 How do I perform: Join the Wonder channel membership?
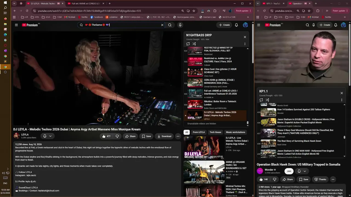pyautogui.click(x=289, y=171)
